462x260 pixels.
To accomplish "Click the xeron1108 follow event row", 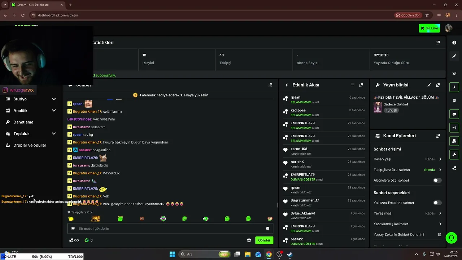I will pos(324,151).
